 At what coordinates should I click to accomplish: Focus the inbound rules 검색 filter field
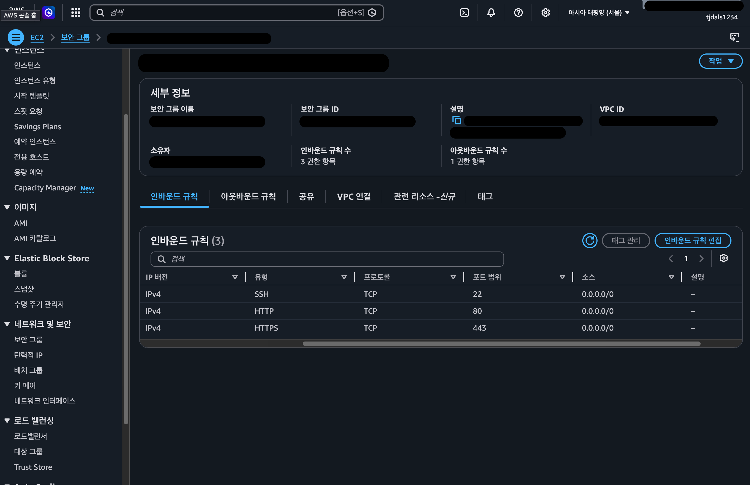pyautogui.click(x=327, y=259)
